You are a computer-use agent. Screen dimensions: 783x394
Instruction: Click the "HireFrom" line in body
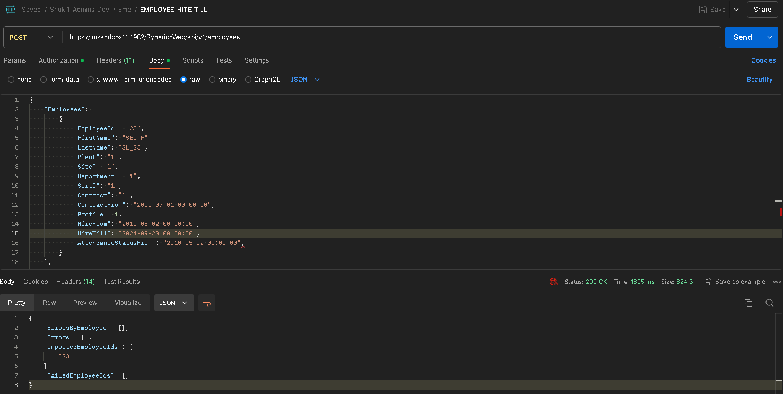(136, 224)
